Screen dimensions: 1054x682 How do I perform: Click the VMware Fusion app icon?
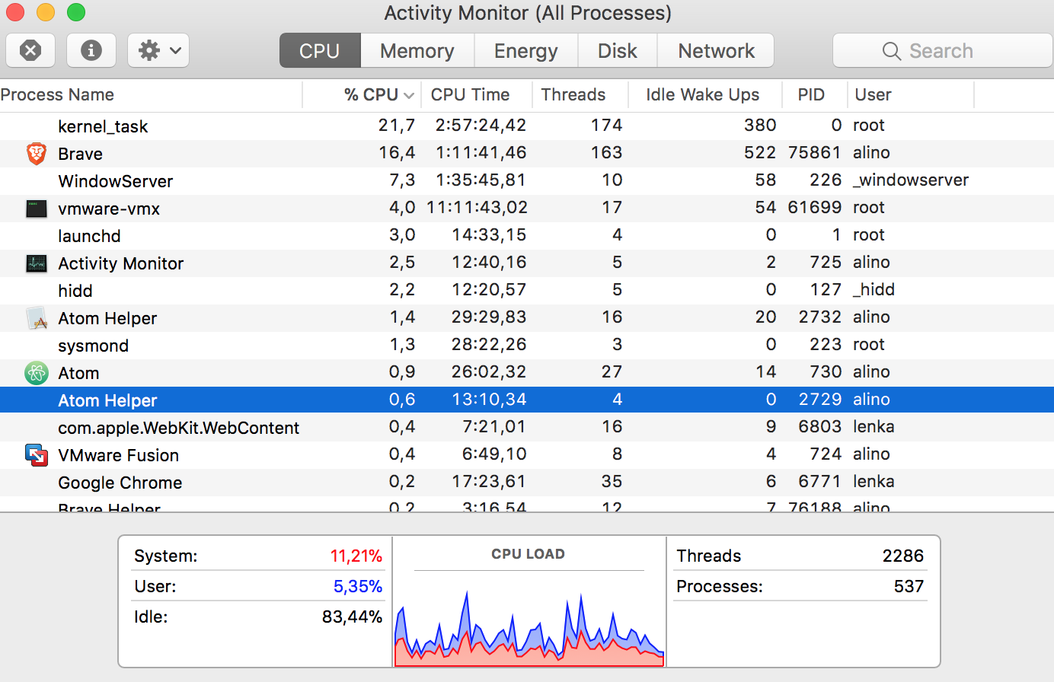click(x=36, y=455)
